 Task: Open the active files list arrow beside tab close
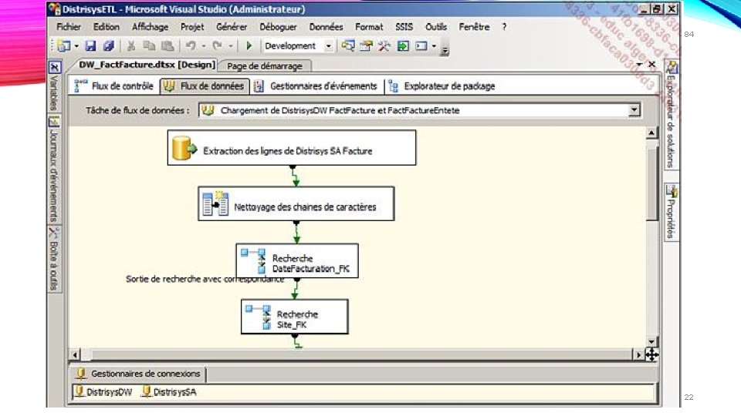point(639,64)
